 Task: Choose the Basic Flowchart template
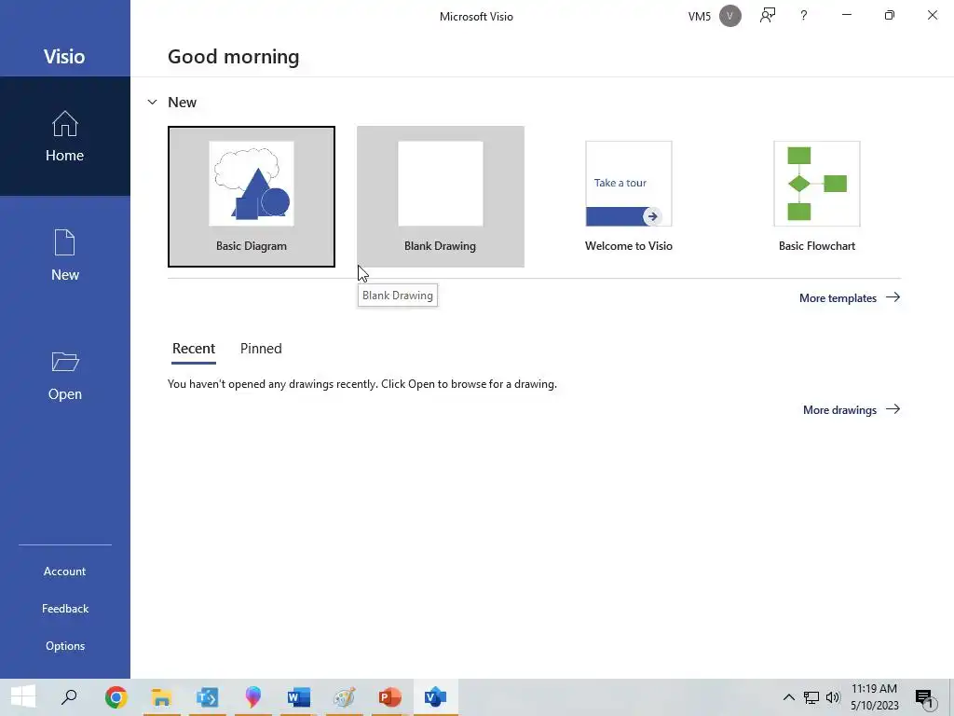pos(816,197)
